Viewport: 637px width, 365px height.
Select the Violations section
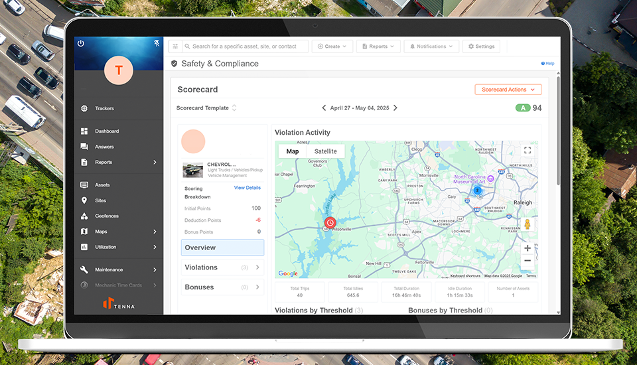click(222, 267)
